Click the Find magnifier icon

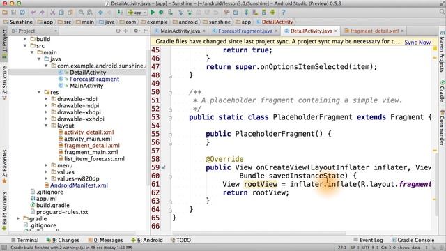(81, 13)
